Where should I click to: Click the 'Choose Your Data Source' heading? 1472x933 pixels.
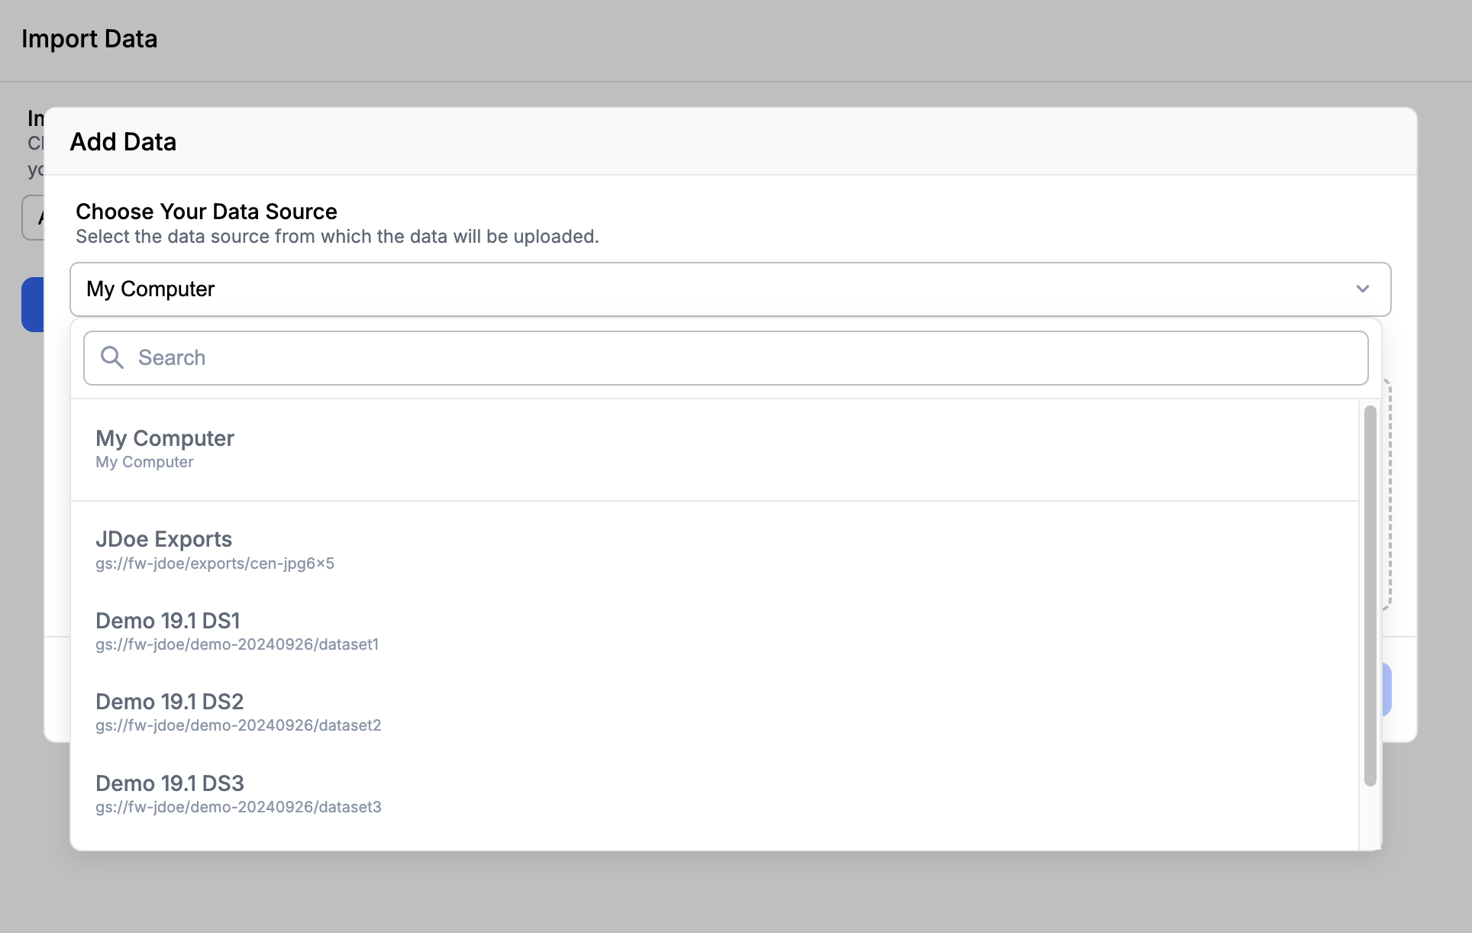point(206,211)
